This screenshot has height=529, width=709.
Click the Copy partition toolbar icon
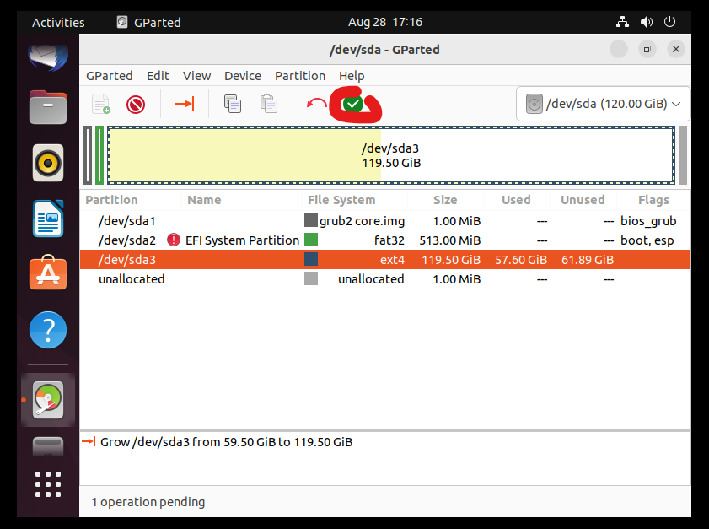click(x=232, y=105)
